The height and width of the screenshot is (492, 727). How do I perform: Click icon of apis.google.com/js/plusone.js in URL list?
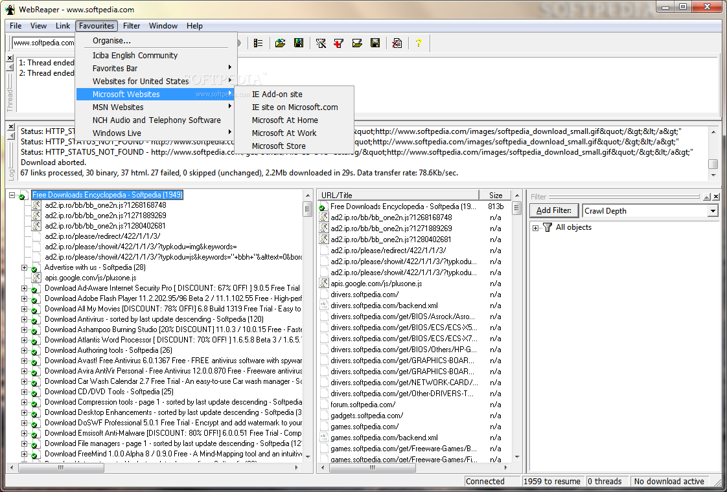[x=323, y=284]
